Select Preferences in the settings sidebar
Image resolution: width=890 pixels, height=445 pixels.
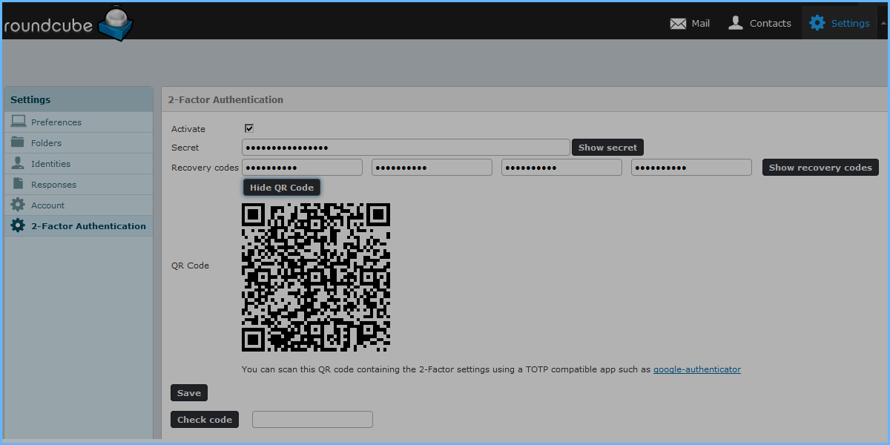click(79, 122)
